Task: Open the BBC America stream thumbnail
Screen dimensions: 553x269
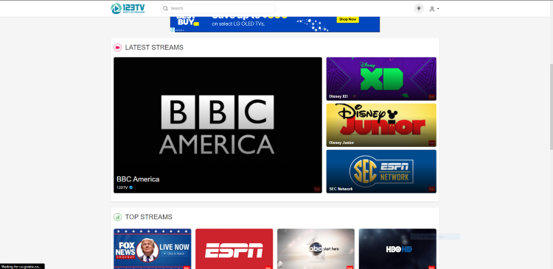Action: (x=218, y=125)
